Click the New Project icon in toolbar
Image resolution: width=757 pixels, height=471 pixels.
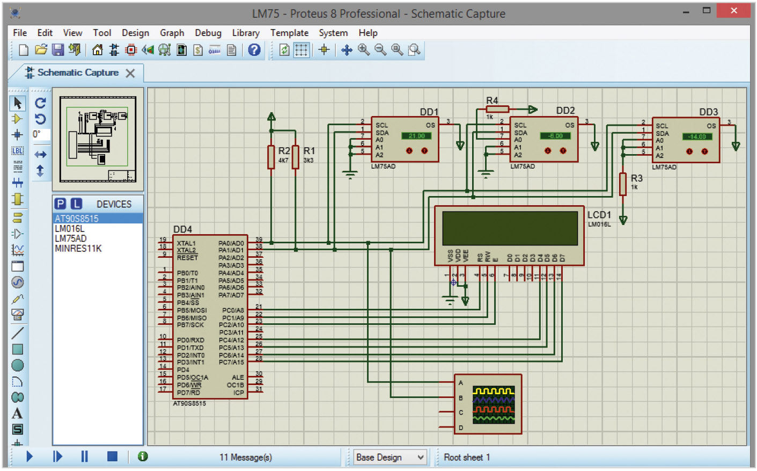click(23, 50)
